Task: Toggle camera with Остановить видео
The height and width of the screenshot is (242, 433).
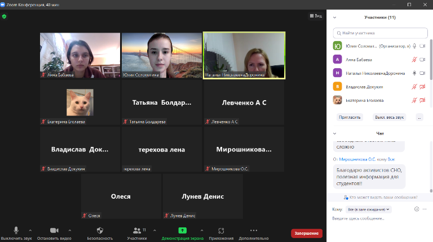Action: [54, 230]
